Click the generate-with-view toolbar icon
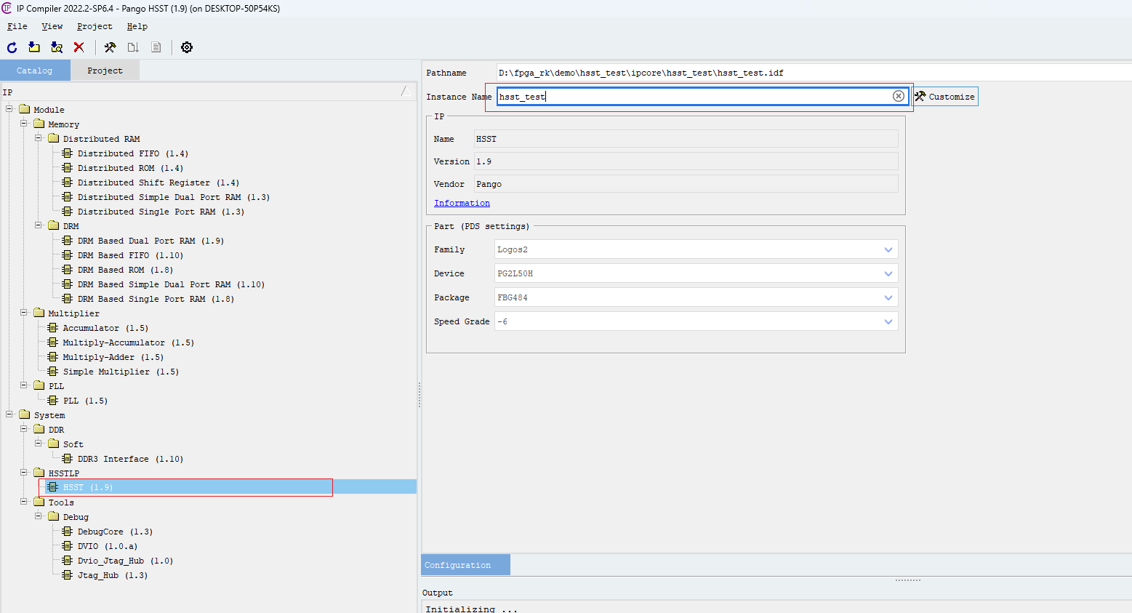This screenshot has width=1132, height=613. click(57, 47)
